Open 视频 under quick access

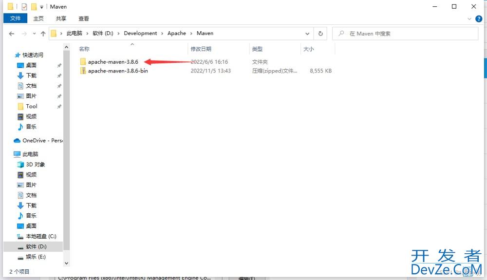[x=31, y=116]
